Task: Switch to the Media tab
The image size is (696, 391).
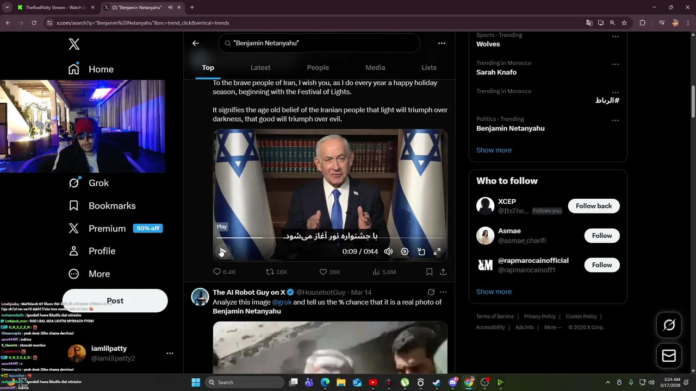Action: tap(375, 67)
